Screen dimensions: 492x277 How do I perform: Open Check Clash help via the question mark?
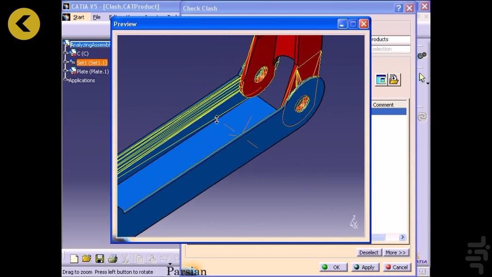[398, 8]
